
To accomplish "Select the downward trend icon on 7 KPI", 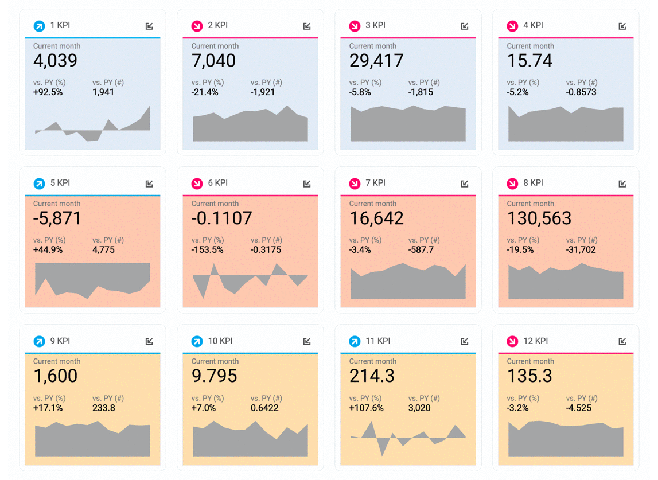I will tap(355, 183).
